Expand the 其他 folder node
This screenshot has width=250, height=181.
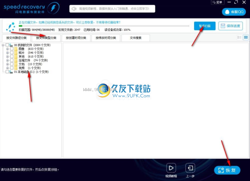7,57
